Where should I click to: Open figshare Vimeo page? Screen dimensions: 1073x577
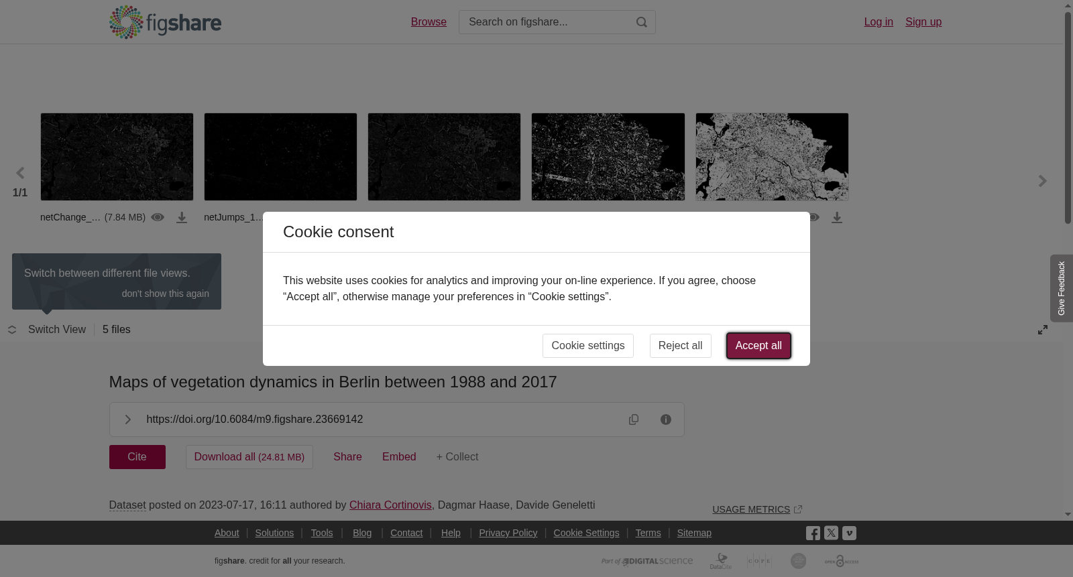(849, 533)
